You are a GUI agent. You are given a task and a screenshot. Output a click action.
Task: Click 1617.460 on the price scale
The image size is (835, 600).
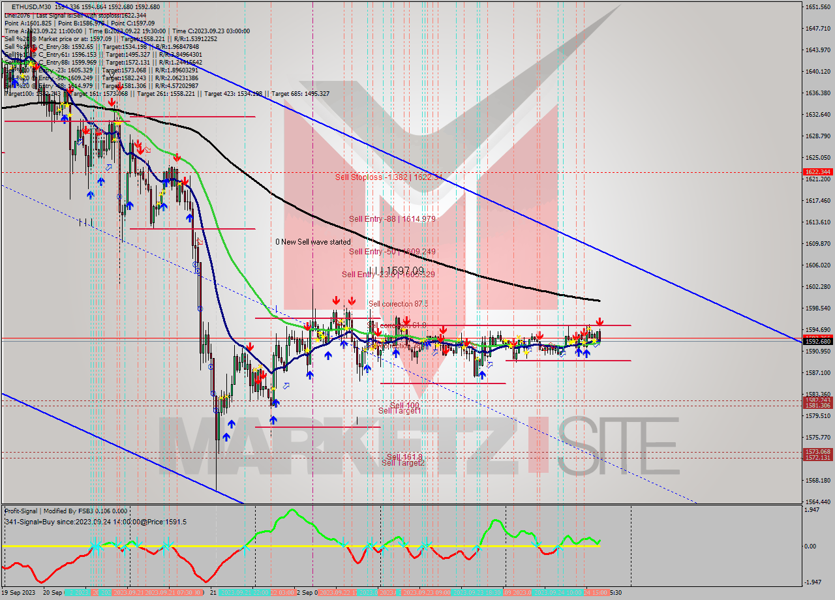point(817,201)
